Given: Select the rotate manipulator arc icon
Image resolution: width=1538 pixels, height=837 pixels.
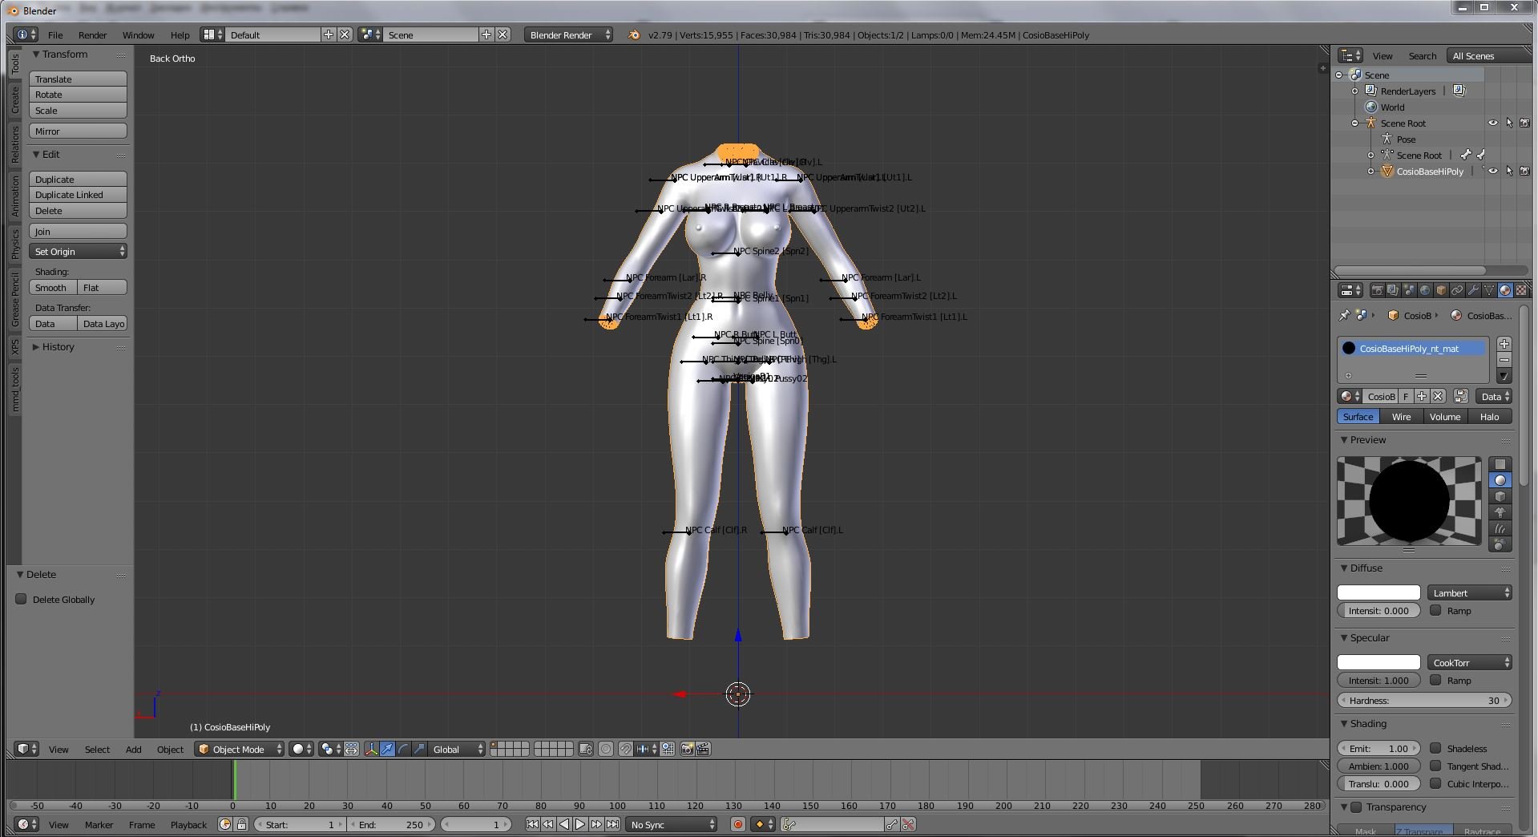Looking at the screenshot, I should [403, 749].
